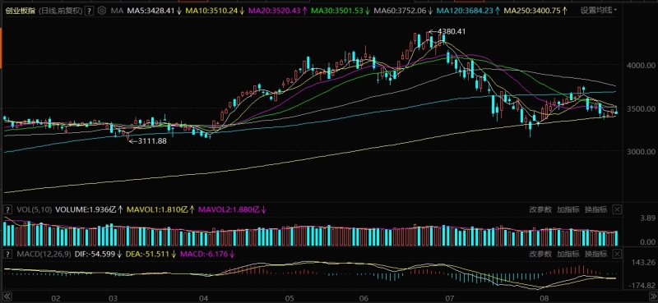Viewport: 658px width, 303px height.
Task: Click 换指标 in the VOL panel
Action: point(595,209)
